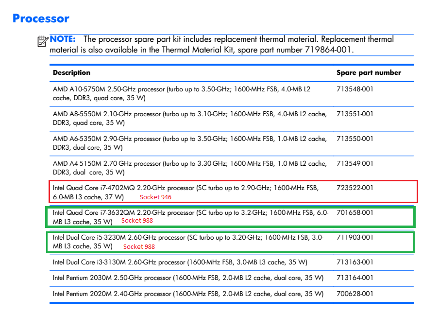This screenshot has height=314, width=439.
Task: Click thermal kit part number 719864-001
Action: coord(328,50)
